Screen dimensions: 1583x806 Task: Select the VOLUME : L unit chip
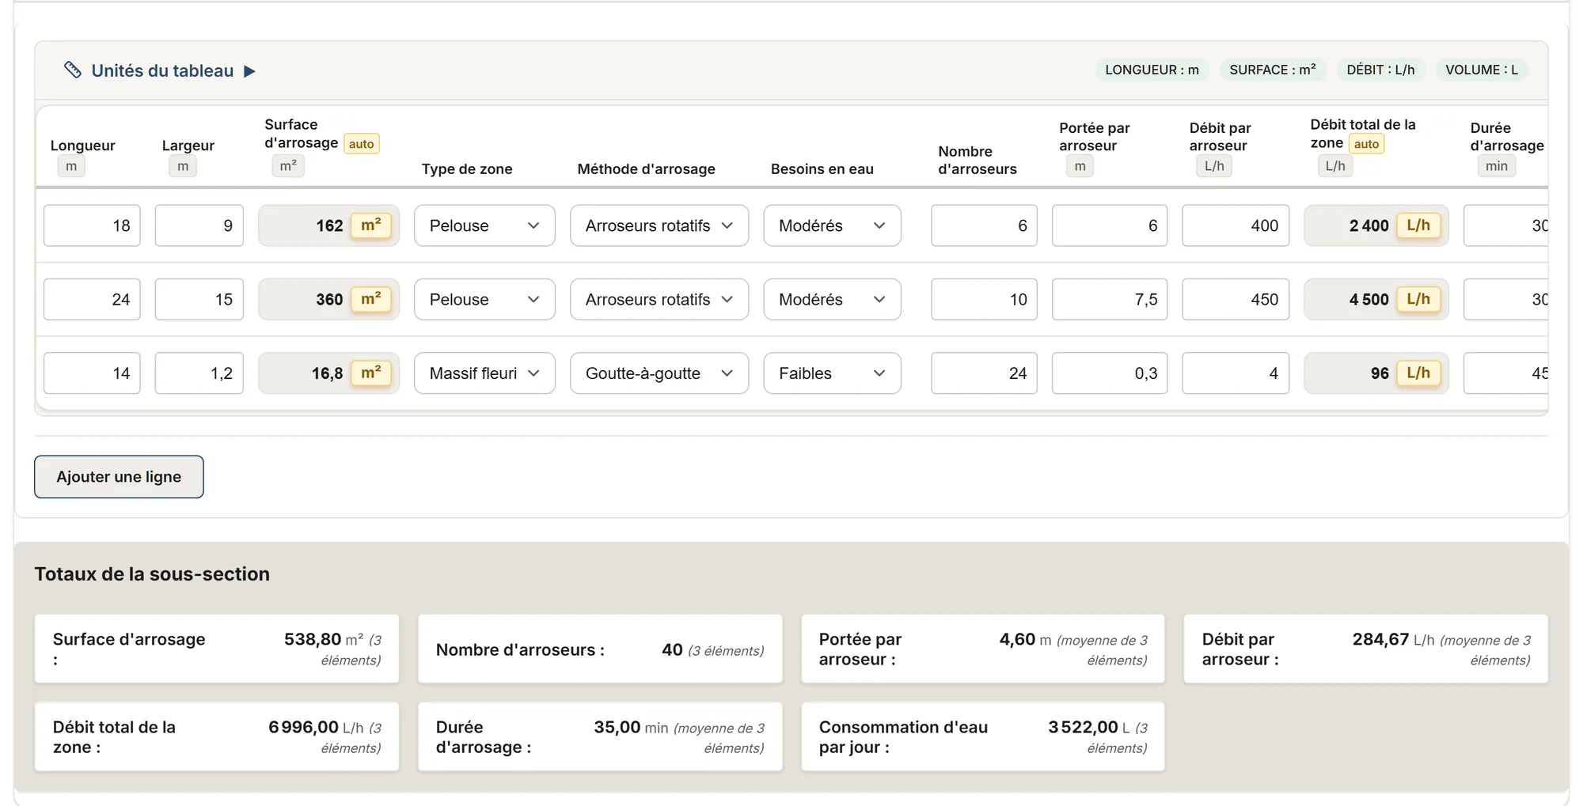click(x=1482, y=70)
